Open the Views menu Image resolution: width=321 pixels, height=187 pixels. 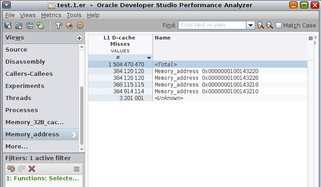click(28, 15)
